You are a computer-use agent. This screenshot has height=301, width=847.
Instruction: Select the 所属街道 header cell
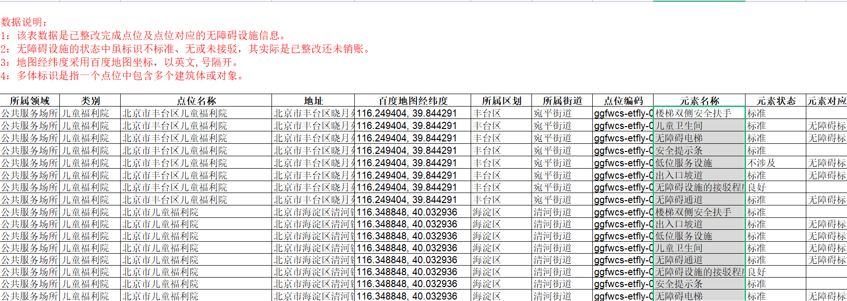[562, 101]
